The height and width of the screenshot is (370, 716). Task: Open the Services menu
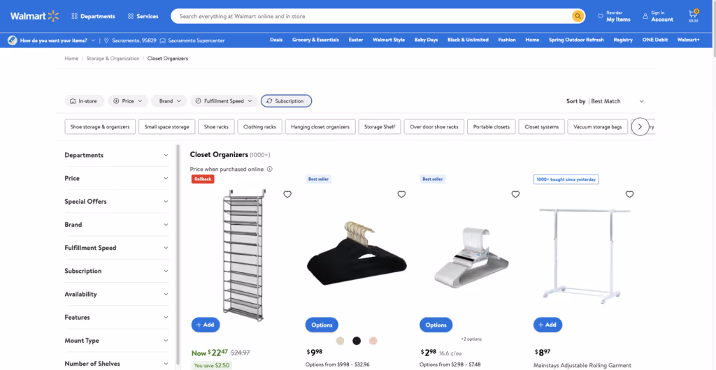pos(143,16)
